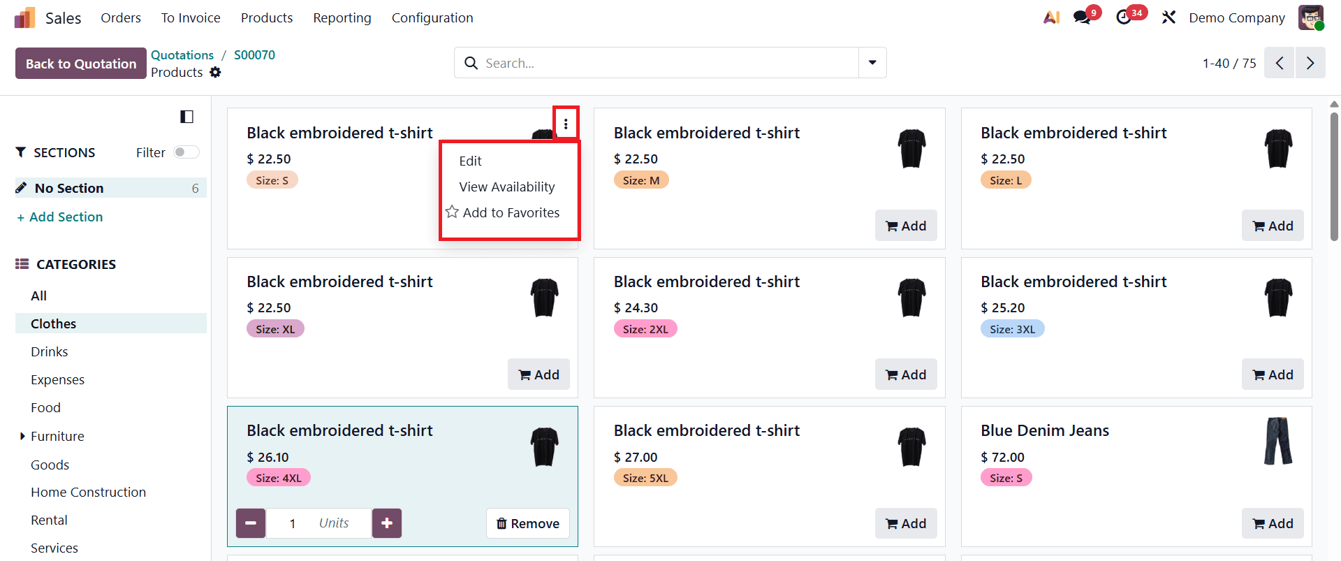Click inside the Search field

657,62
